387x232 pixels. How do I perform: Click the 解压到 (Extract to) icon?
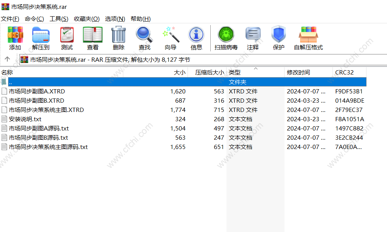tap(41, 35)
